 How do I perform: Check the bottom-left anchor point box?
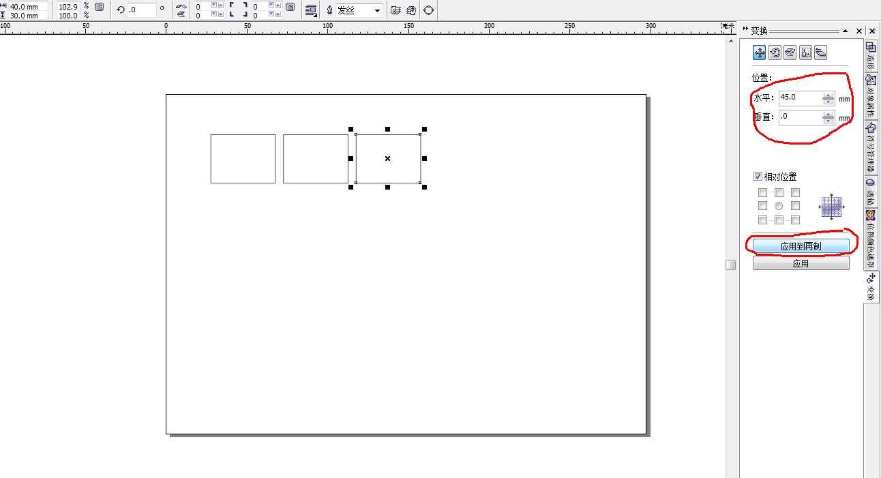point(762,220)
